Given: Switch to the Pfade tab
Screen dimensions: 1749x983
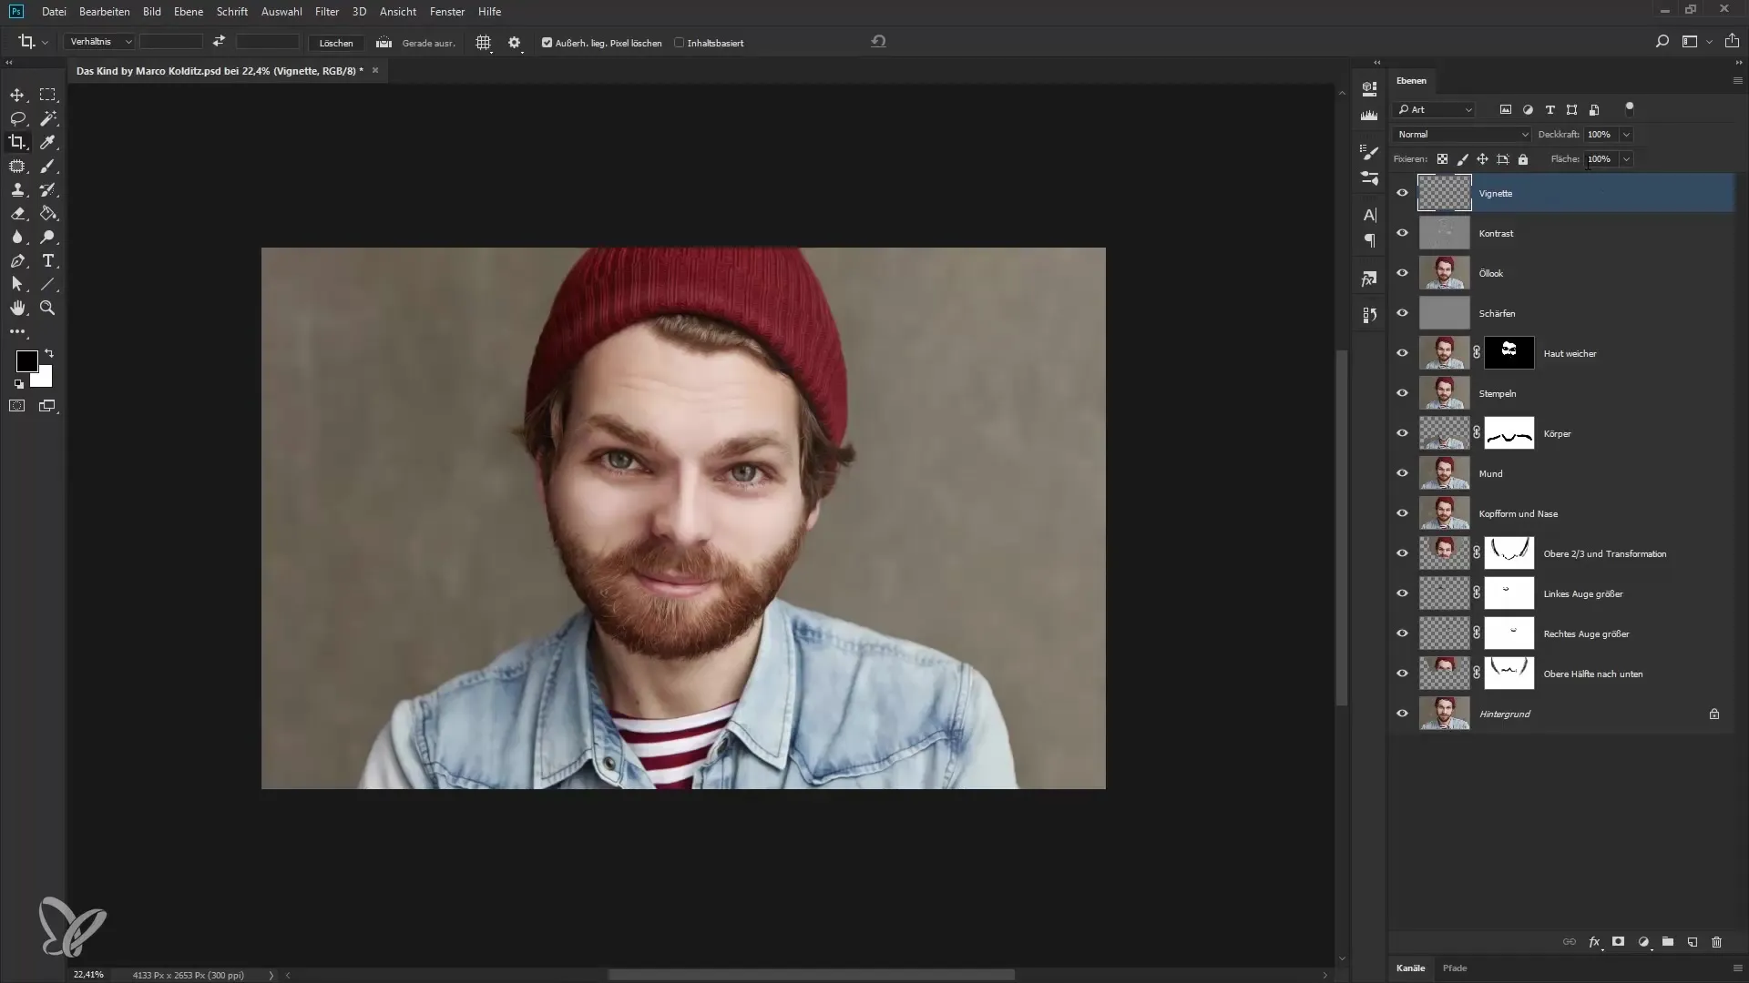Looking at the screenshot, I should coord(1455,968).
